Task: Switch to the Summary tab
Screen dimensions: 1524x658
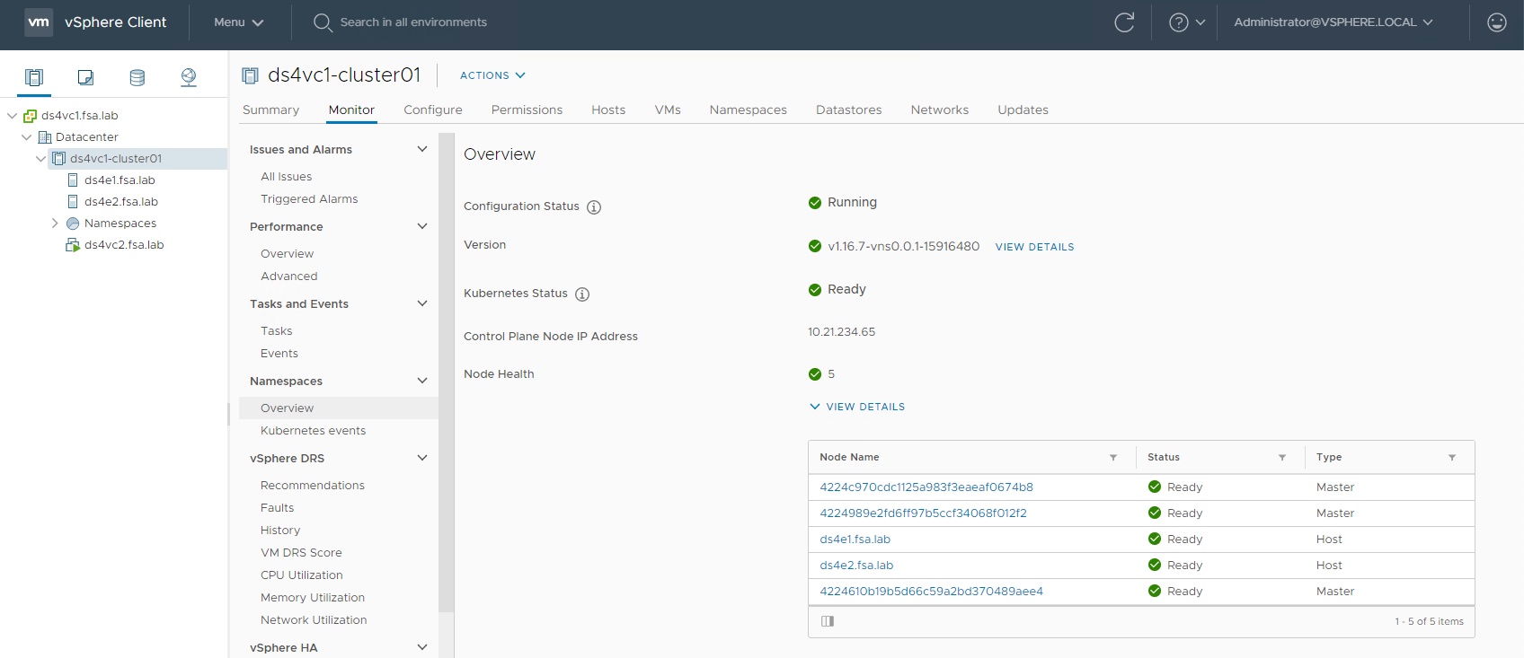Action: [270, 110]
